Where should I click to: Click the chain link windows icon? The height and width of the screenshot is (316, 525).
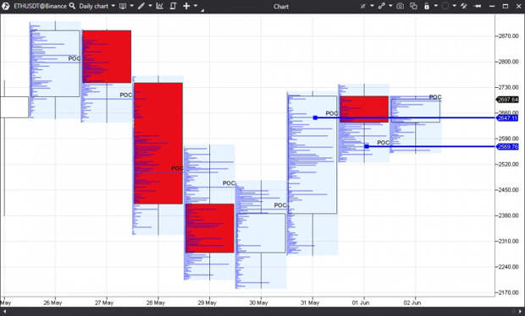point(381,6)
